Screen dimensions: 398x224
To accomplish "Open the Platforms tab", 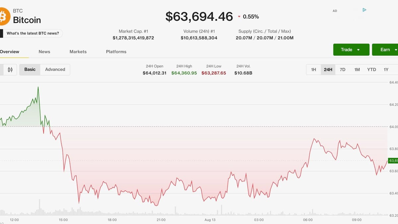I will tap(116, 52).
